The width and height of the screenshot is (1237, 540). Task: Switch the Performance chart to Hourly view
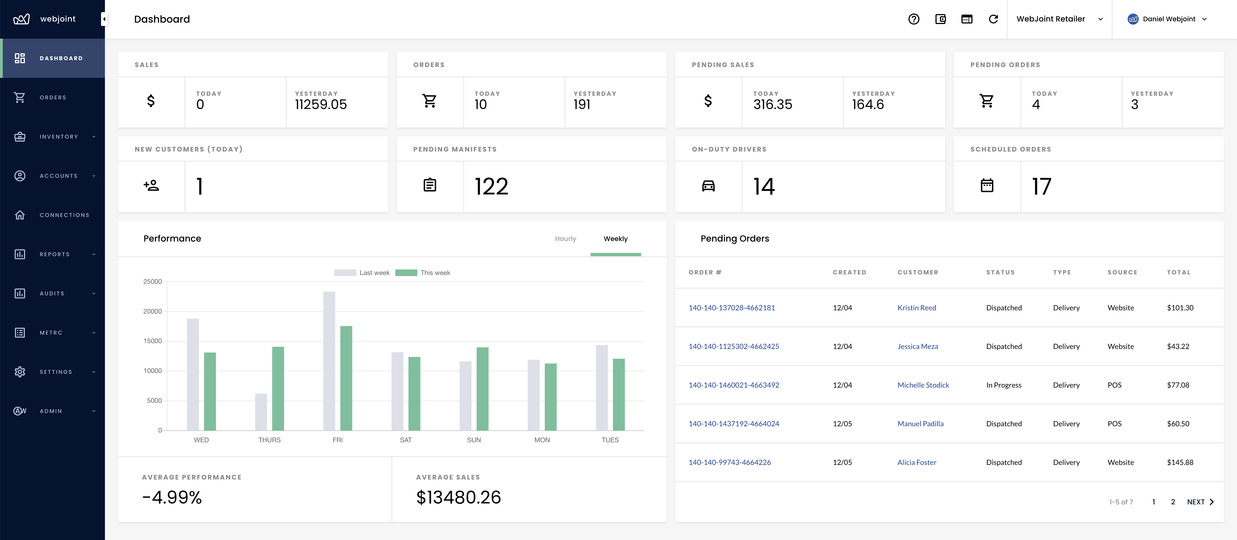tap(566, 239)
